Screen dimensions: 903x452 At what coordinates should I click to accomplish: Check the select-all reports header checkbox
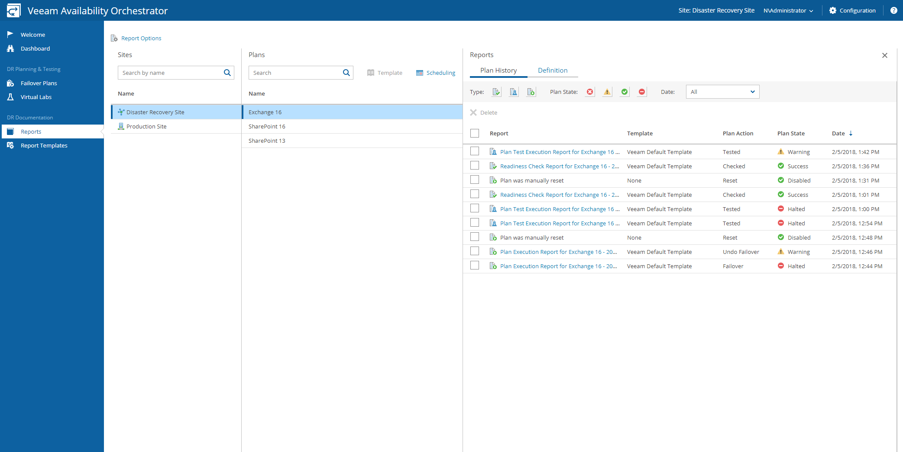(x=475, y=133)
